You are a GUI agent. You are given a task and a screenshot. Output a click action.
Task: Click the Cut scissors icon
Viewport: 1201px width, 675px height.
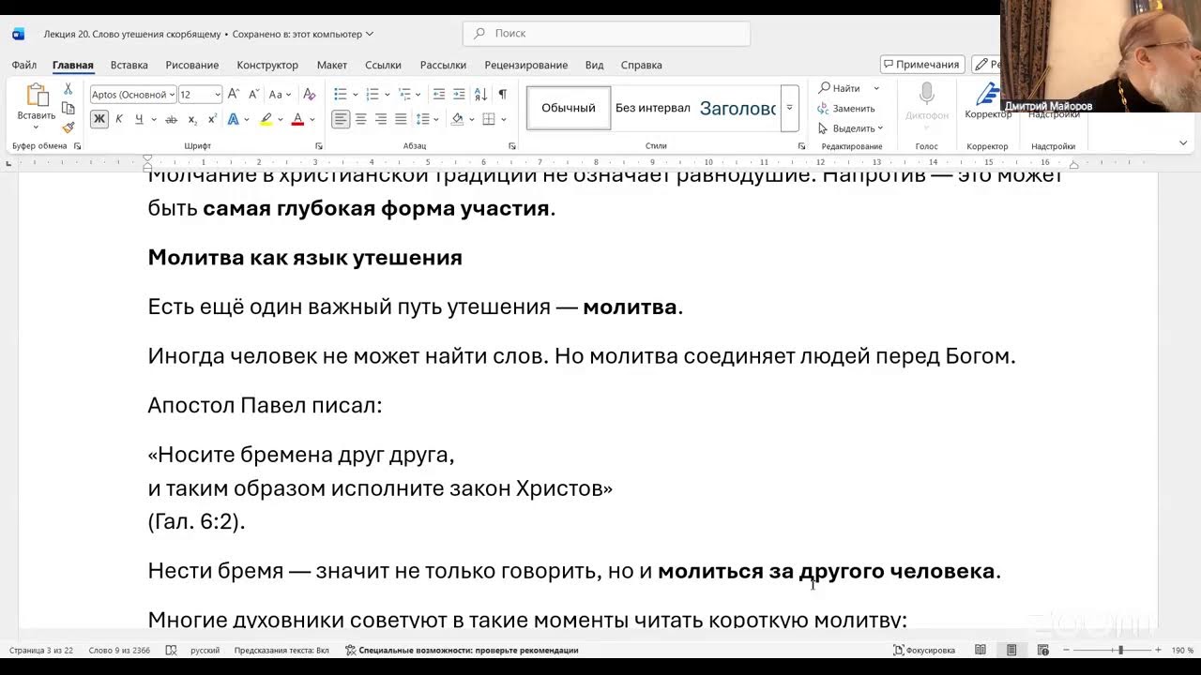point(68,89)
